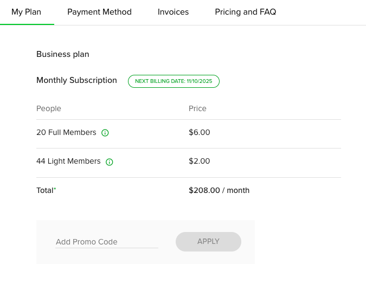Click the info icon beside Full Members
This screenshot has height=303, width=366.
click(x=105, y=133)
